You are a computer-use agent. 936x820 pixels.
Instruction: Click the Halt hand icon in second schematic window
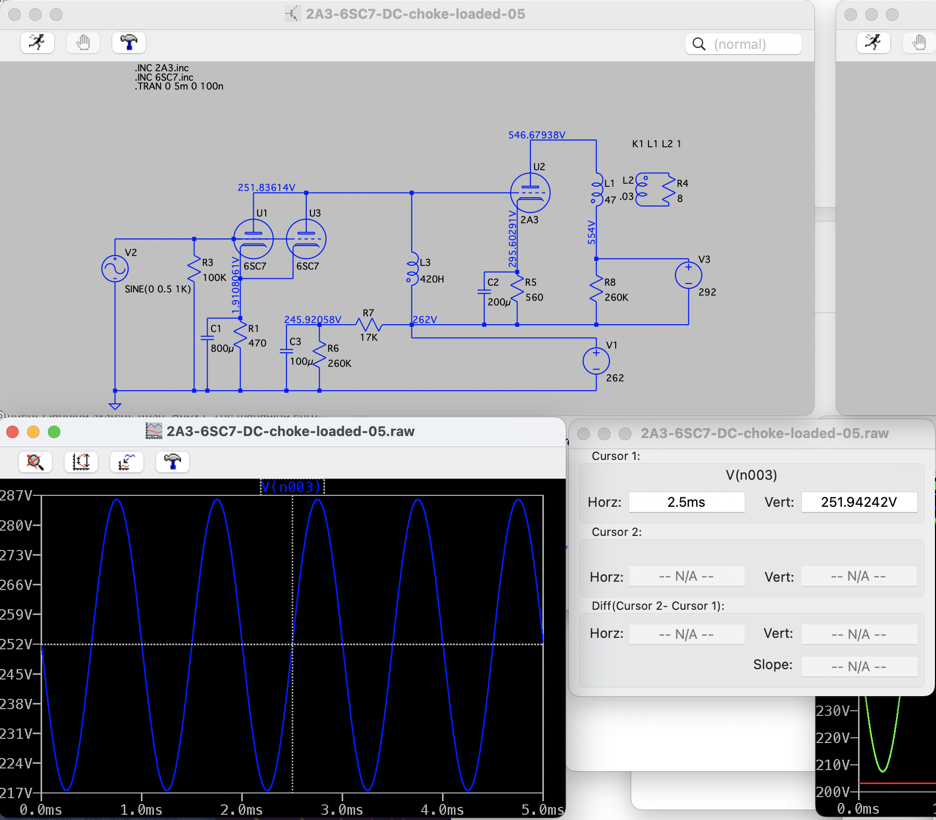[x=919, y=43]
